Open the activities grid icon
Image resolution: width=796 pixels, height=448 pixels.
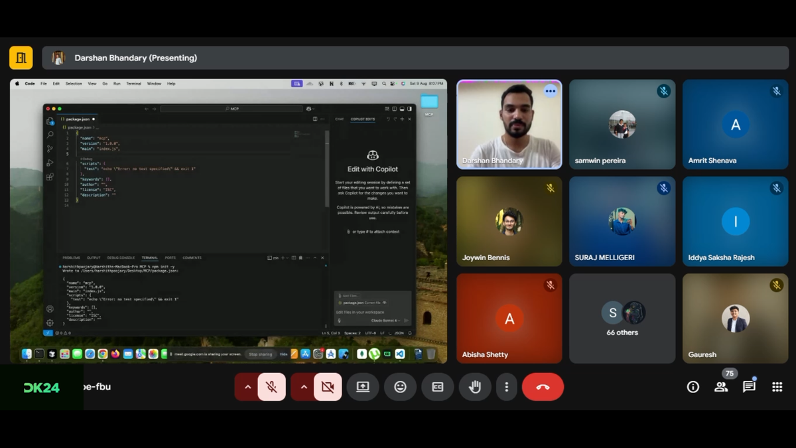click(777, 387)
